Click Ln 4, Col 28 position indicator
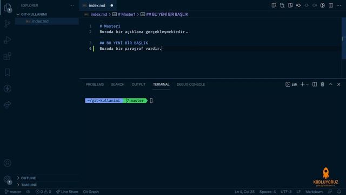The image size is (346, 195). click(x=244, y=192)
